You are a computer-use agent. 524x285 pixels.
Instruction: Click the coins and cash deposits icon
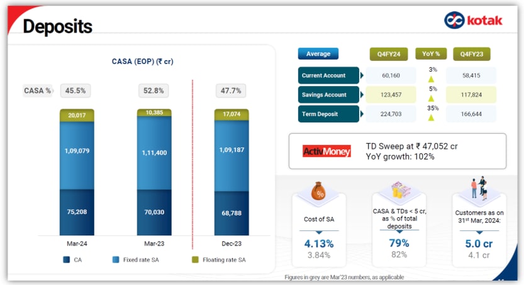[399, 191]
